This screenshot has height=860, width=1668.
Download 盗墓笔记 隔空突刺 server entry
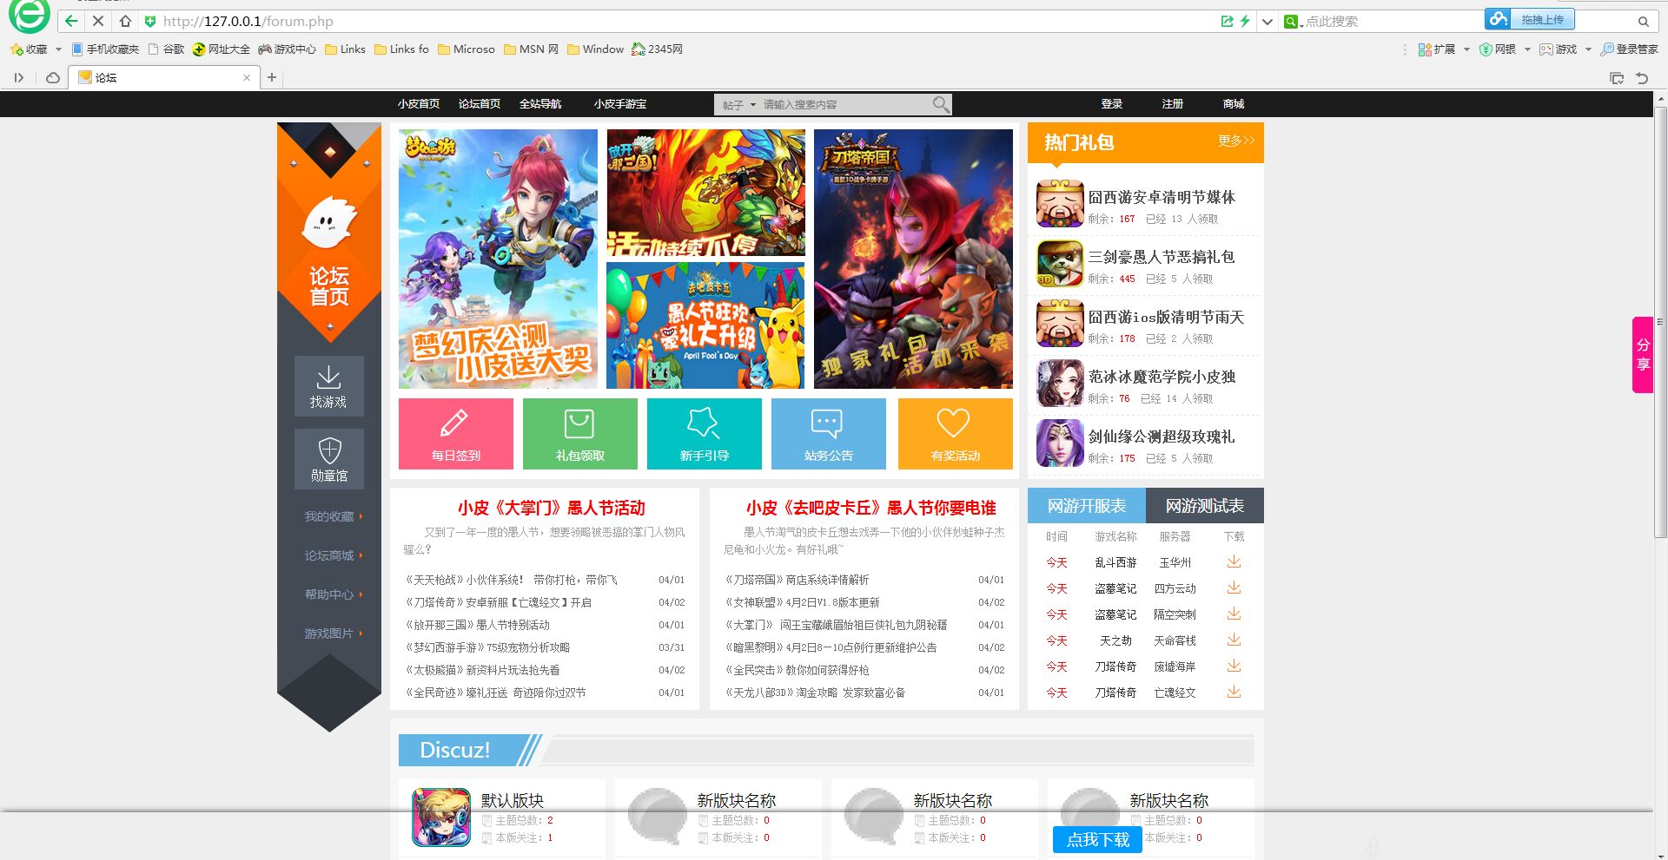1234,614
